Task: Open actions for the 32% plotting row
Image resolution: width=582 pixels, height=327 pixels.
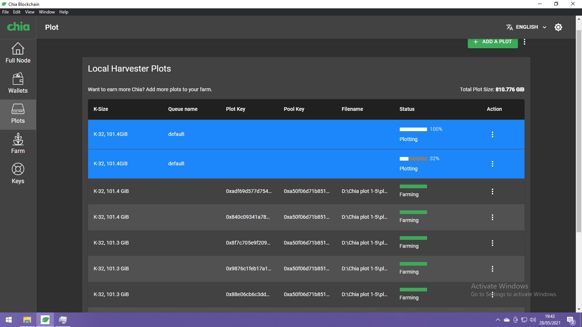Action: [493, 164]
